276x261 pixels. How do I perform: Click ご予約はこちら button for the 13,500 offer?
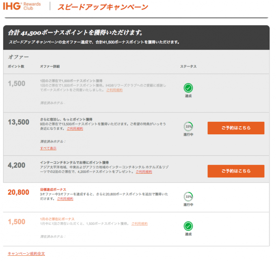point(236,128)
